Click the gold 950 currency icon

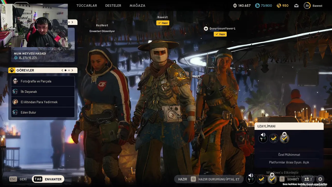[279, 5]
